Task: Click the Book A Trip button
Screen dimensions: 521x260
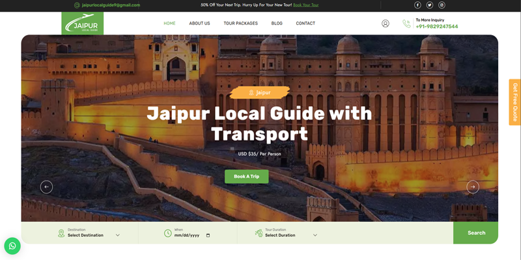Action: (x=246, y=176)
